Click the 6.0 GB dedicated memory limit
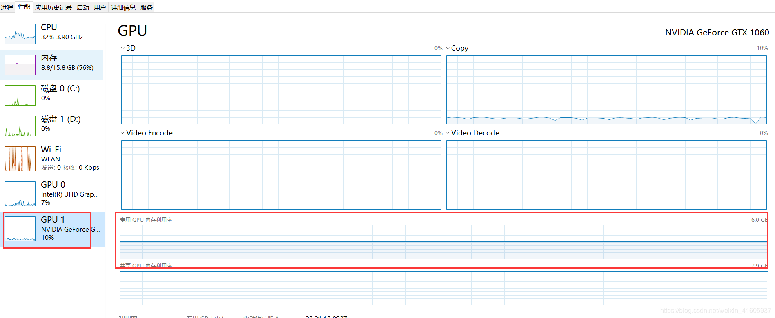The height and width of the screenshot is (318, 775). click(x=759, y=220)
